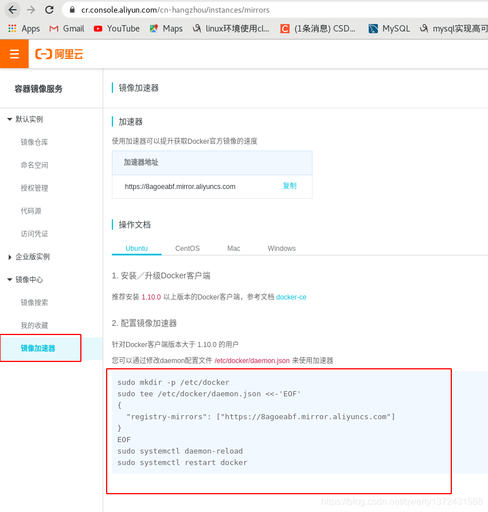
Task: Click the sudo systemctl restart docker line
Action: [x=182, y=462]
